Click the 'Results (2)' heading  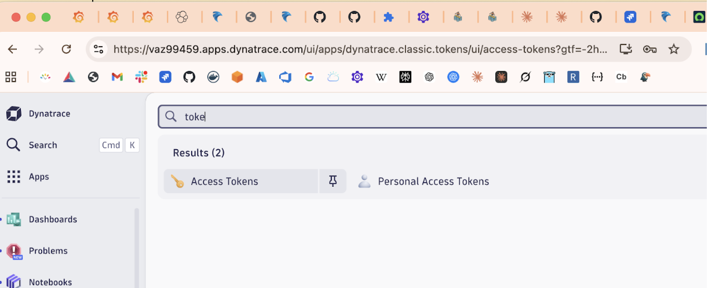(x=199, y=153)
